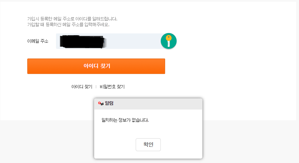Click the red logo in alert title
The height and width of the screenshot is (163, 299).
point(101,104)
